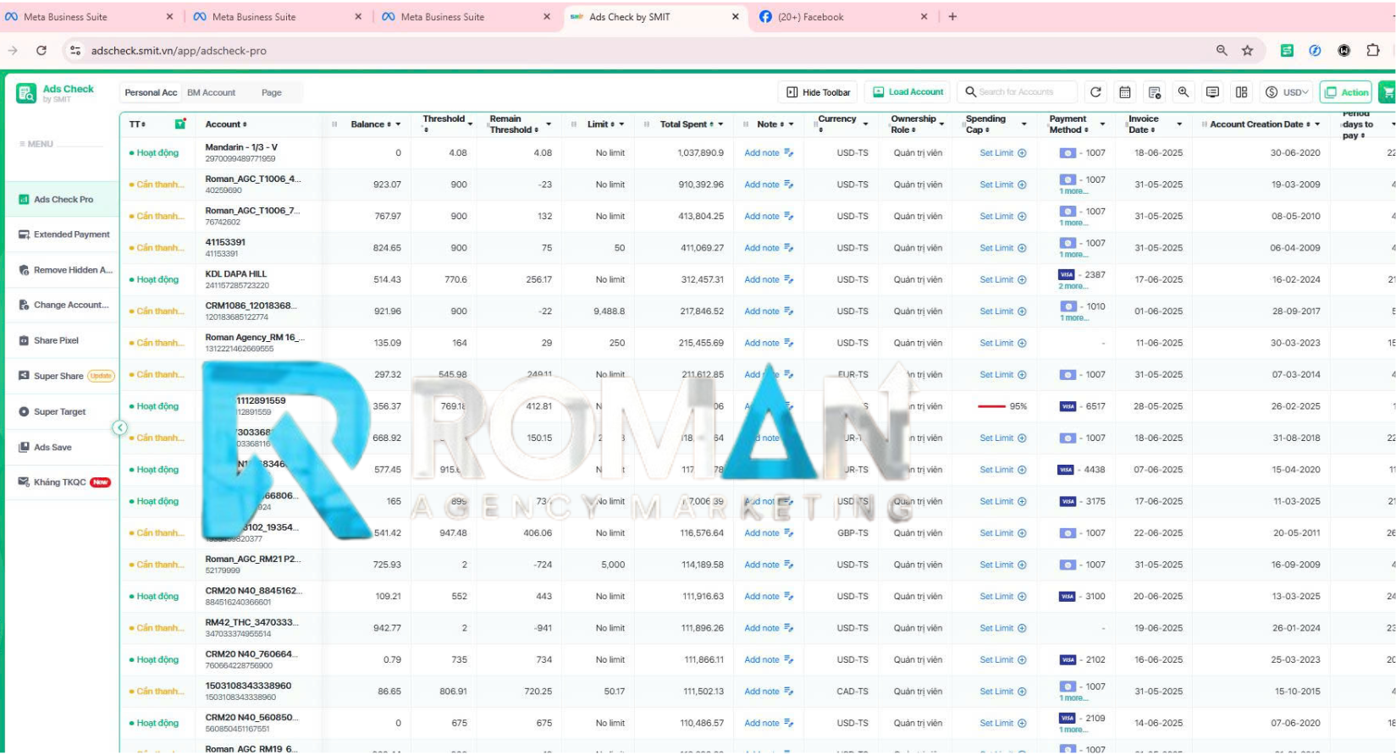Click the edit note icon for 1503108343338960
This screenshot has width=1396, height=755.
tap(789, 692)
